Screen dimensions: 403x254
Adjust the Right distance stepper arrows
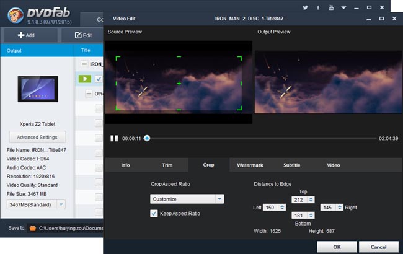[340, 208]
